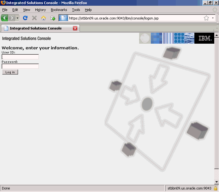The image size is (219, 192).
Task: Open the back/forward history dropdown arrow
Action: click(17, 18)
